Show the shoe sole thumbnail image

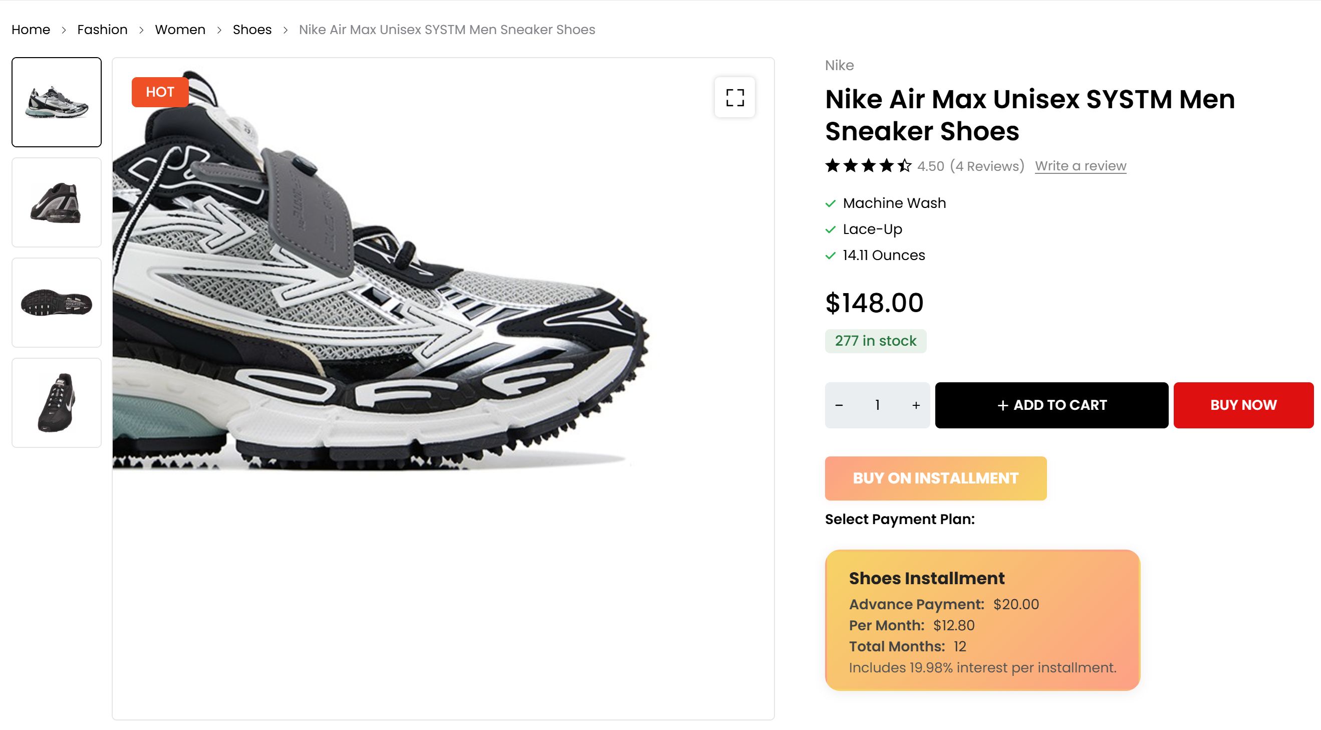pos(57,303)
